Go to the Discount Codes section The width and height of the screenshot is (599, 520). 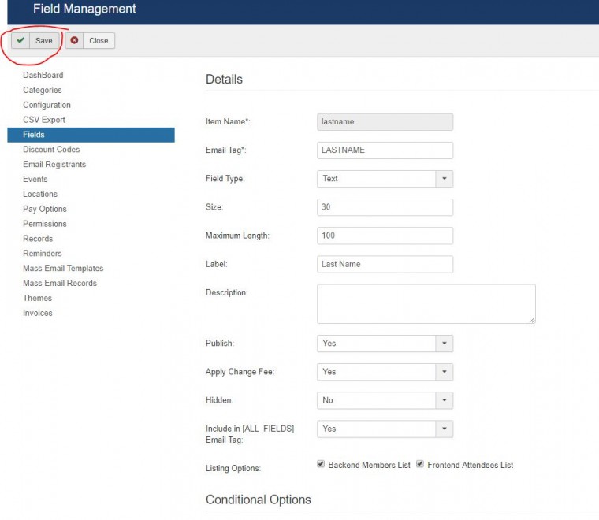[51, 150]
